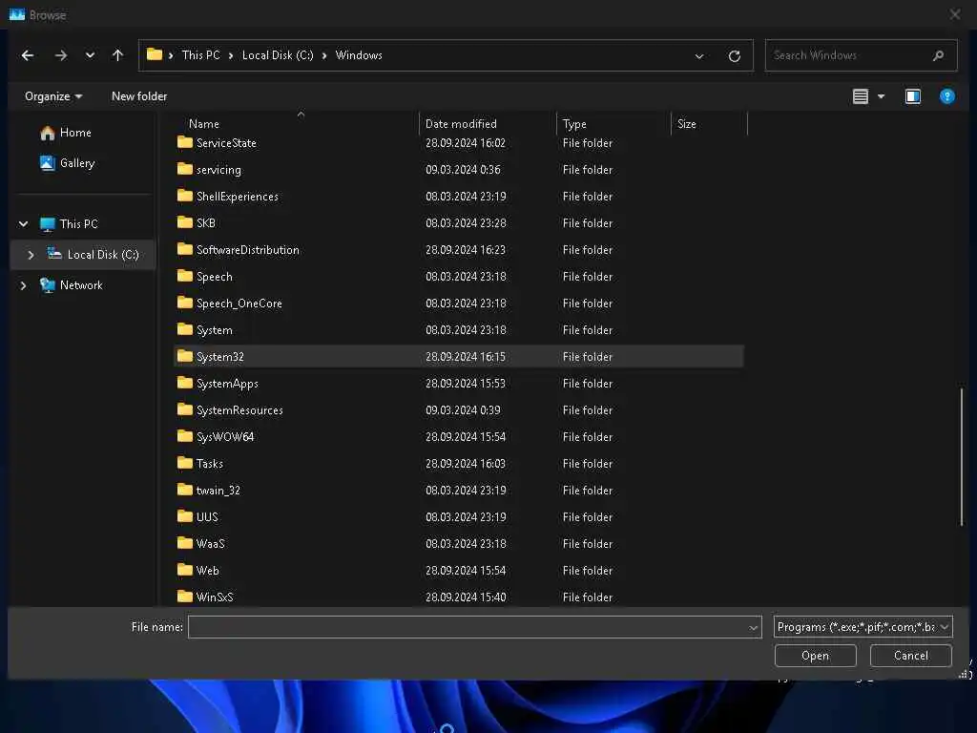The height and width of the screenshot is (733, 977).
Task: Open the view options dropdown arrow
Action: pyautogui.click(x=881, y=96)
